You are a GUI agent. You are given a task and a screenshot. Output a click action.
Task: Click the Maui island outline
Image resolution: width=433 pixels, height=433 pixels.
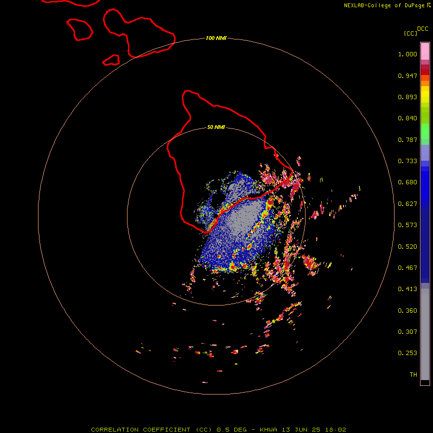click(139, 33)
